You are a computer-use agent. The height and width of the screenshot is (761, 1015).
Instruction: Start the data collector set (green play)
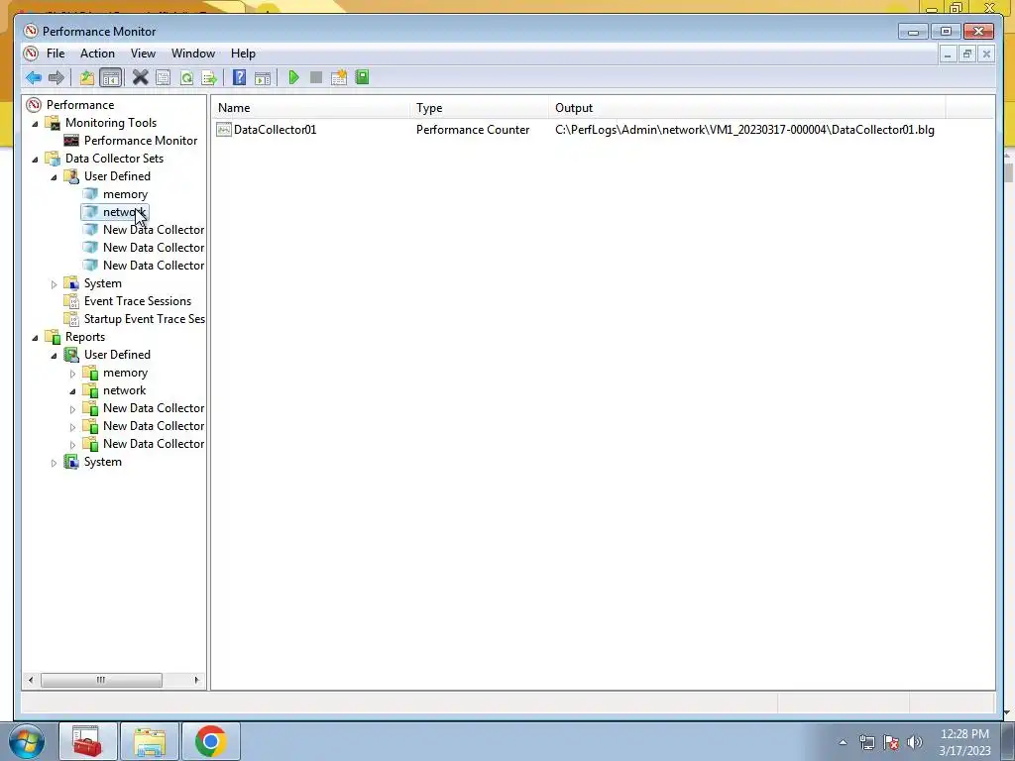coord(293,77)
